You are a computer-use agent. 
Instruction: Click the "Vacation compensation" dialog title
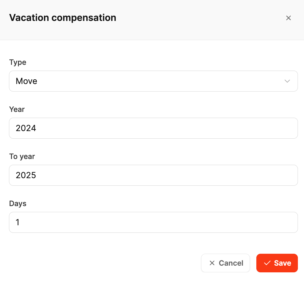click(x=63, y=18)
